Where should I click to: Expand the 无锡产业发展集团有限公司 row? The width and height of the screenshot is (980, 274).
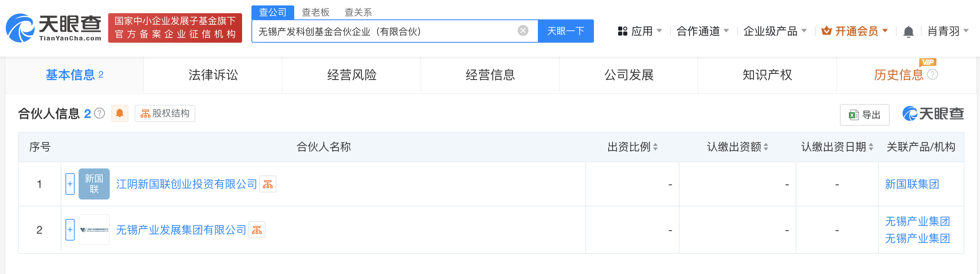(x=70, y=230)
